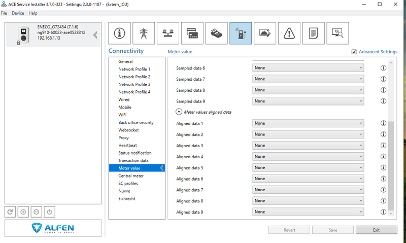Image resolution: width=406 pixels, height=243 pixels.
Task: Toggle the Advanced Settings checkbox
Action: [x=354, y=52]
